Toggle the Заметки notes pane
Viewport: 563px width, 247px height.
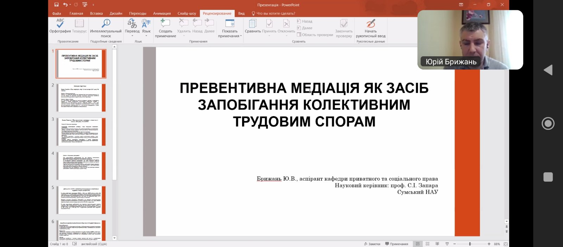point(372,244)
